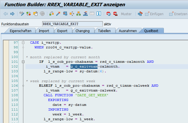Click the comment 'month replaced by current month'

pos(65,57)
